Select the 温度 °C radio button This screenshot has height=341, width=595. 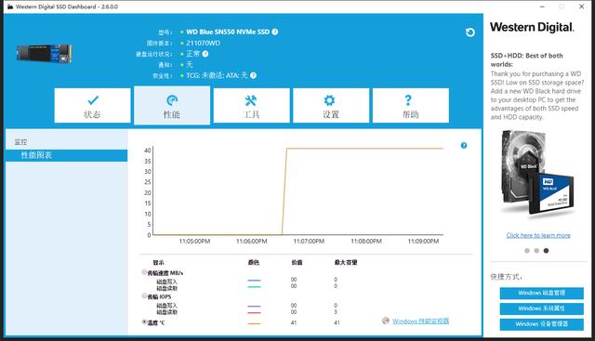click(144, 322)
